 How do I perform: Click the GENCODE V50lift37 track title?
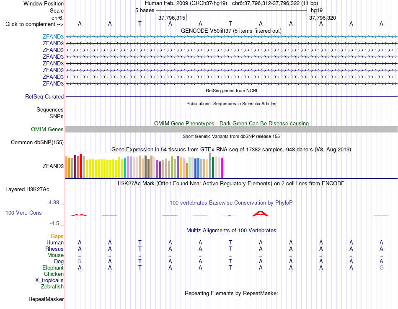(231, 31)
